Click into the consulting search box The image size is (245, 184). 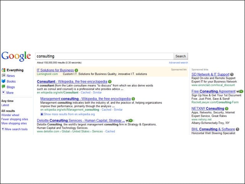coord(105,56)
